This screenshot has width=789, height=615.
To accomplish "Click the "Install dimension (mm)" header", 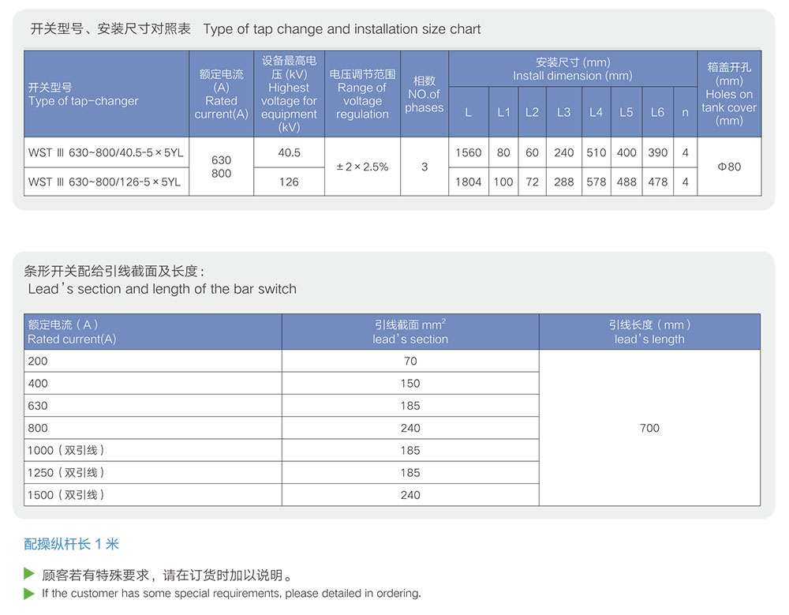I will pos(572,69).
